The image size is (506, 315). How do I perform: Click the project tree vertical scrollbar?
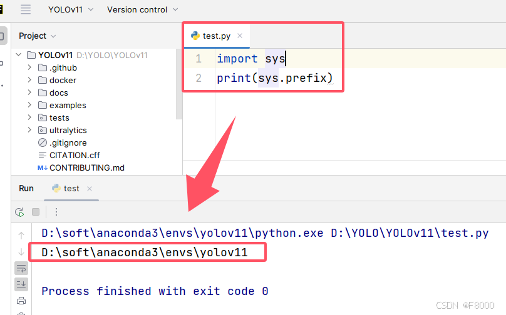[179, 84]
